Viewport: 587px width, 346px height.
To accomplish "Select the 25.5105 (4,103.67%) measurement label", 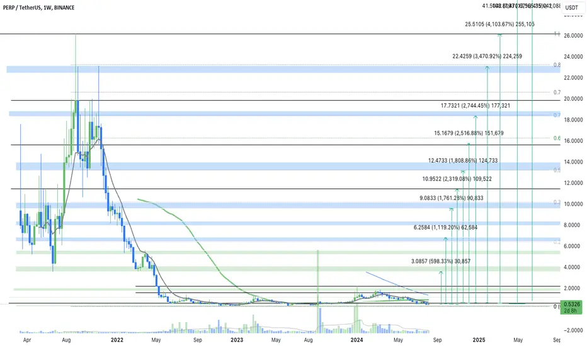I will coord(500,25).
